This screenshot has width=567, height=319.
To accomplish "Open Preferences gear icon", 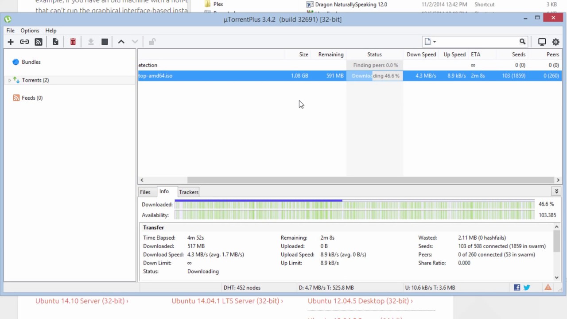I will click(556, 42).
